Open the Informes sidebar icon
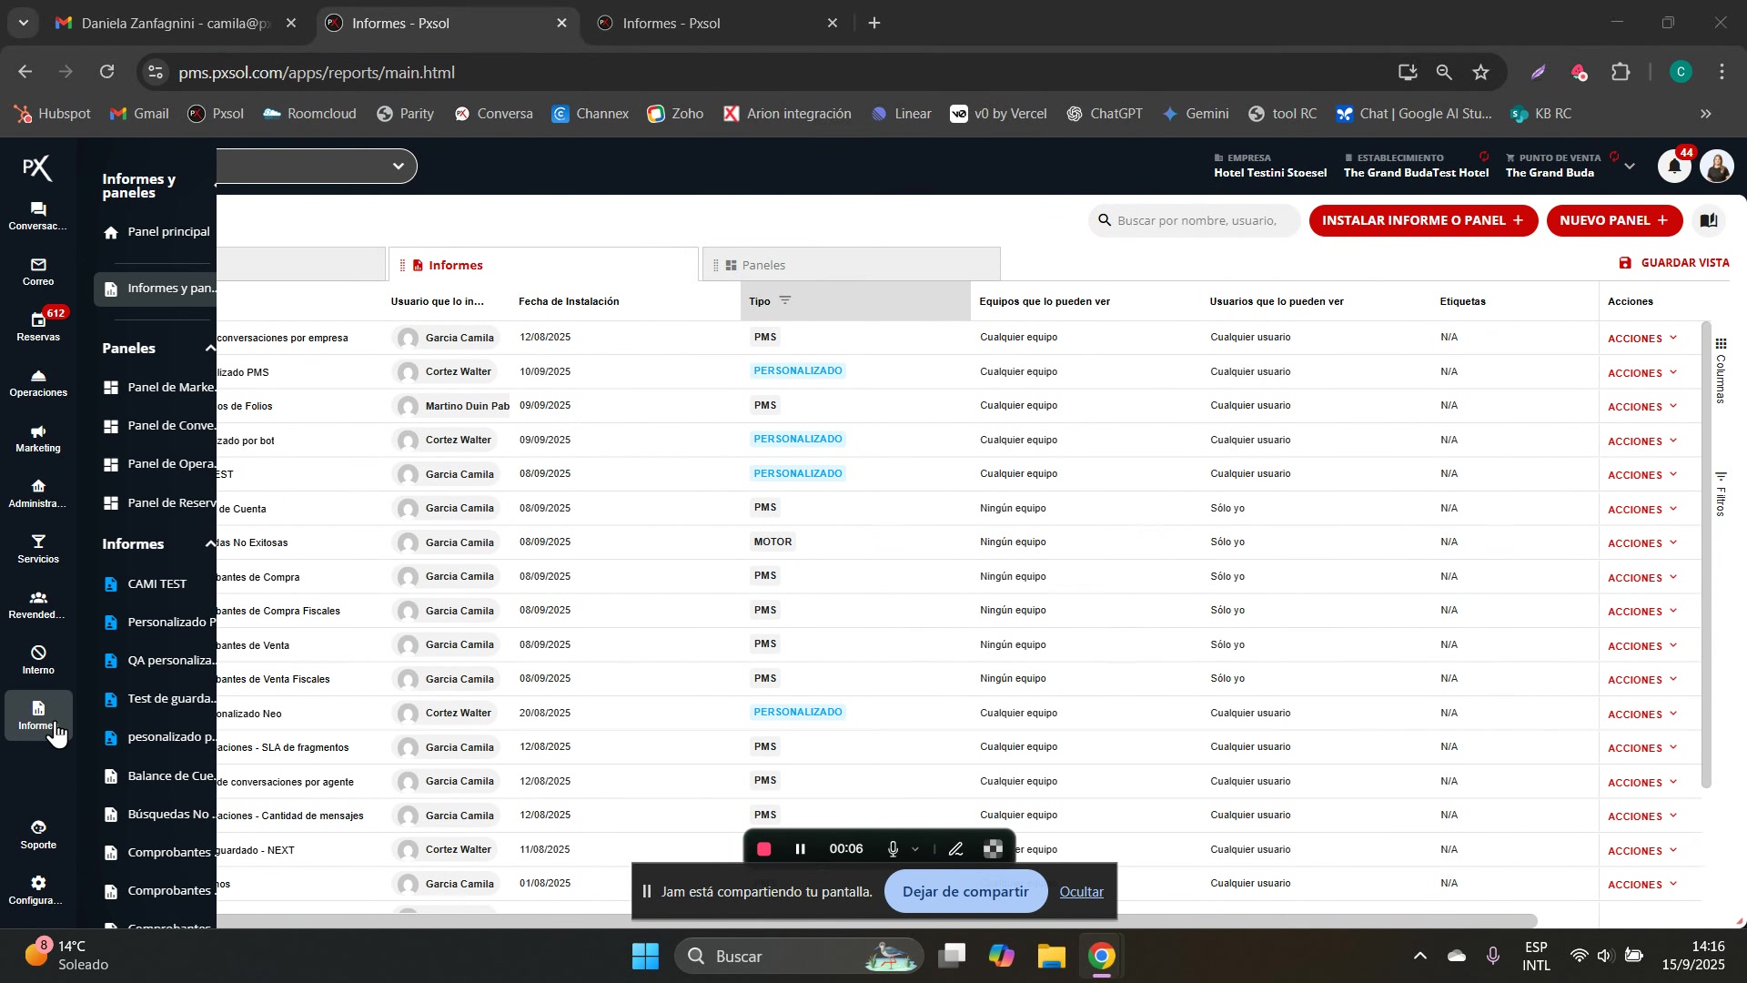The width and height of the screenshot is (1747, 983). click(x=37, y=715)
